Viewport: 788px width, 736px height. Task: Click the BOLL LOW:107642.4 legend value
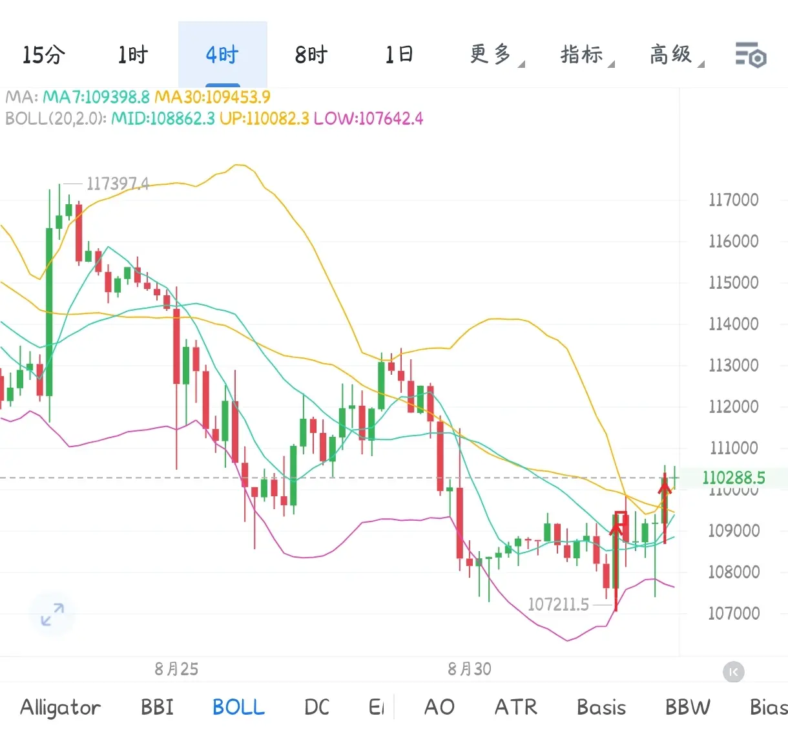point(368,119)
